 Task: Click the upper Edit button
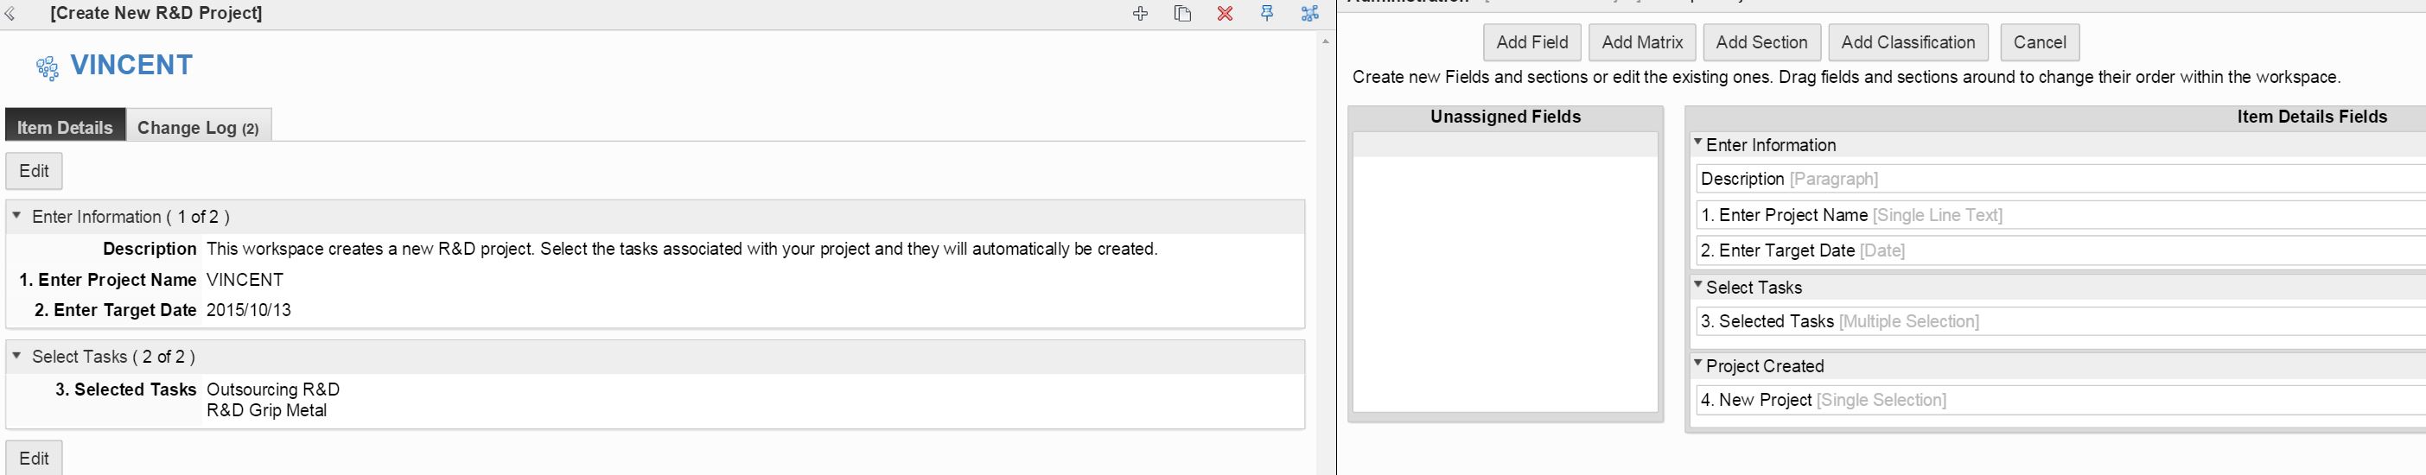pos(34,171)
